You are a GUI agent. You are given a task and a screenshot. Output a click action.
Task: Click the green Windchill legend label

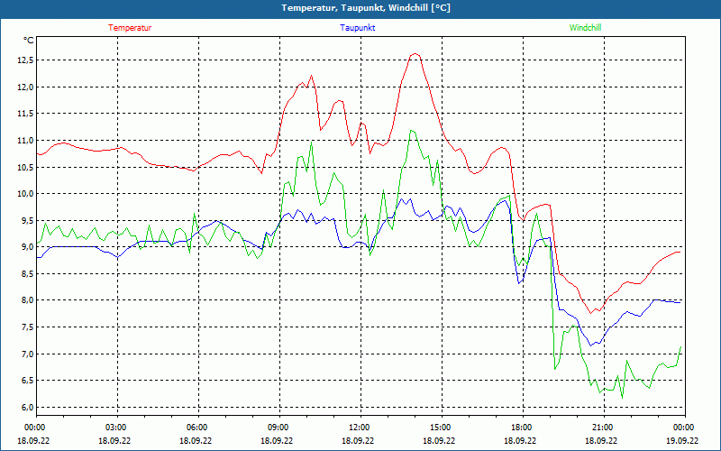[x=585, y=28]
